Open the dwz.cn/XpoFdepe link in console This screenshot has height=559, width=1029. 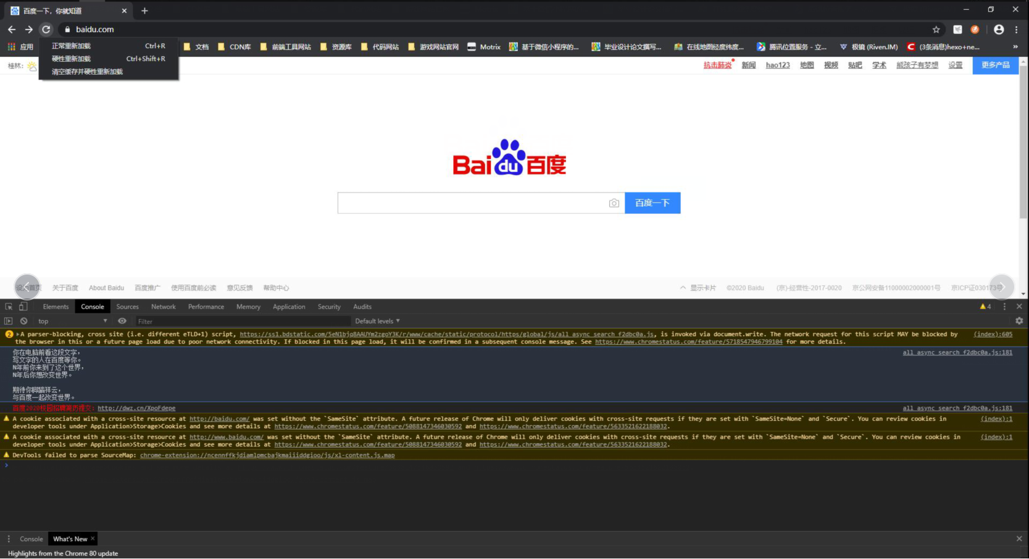(136, 408)
